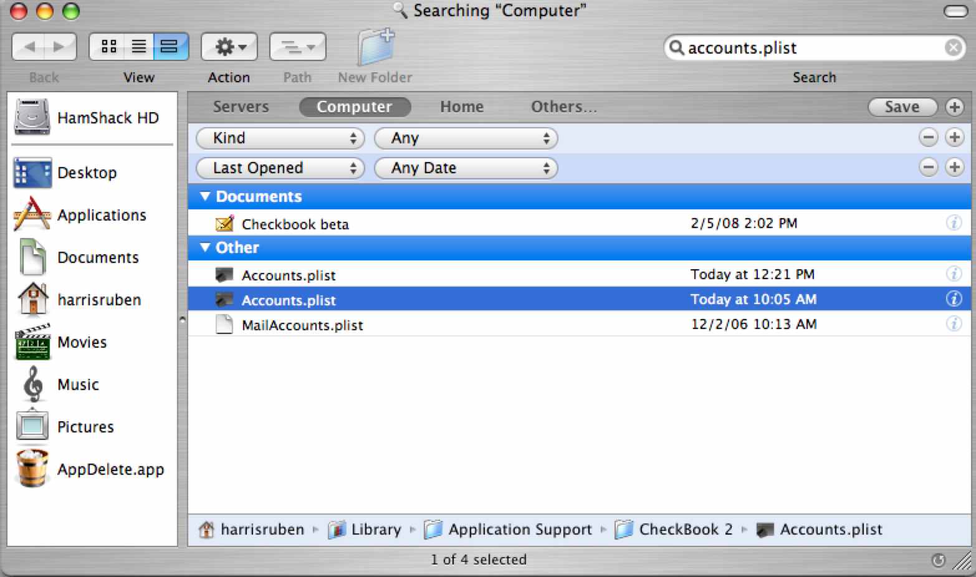Select AppDelete.app in the sidebar
The width and height of the screenshot is (976, 577).
tap(92, 469)
